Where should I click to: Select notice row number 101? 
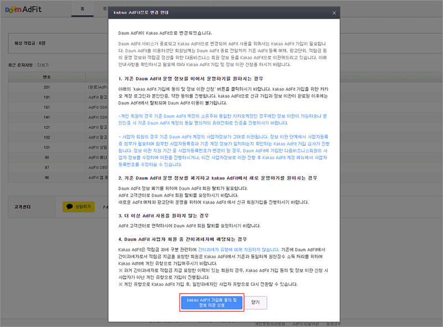(x=47, y=147)
